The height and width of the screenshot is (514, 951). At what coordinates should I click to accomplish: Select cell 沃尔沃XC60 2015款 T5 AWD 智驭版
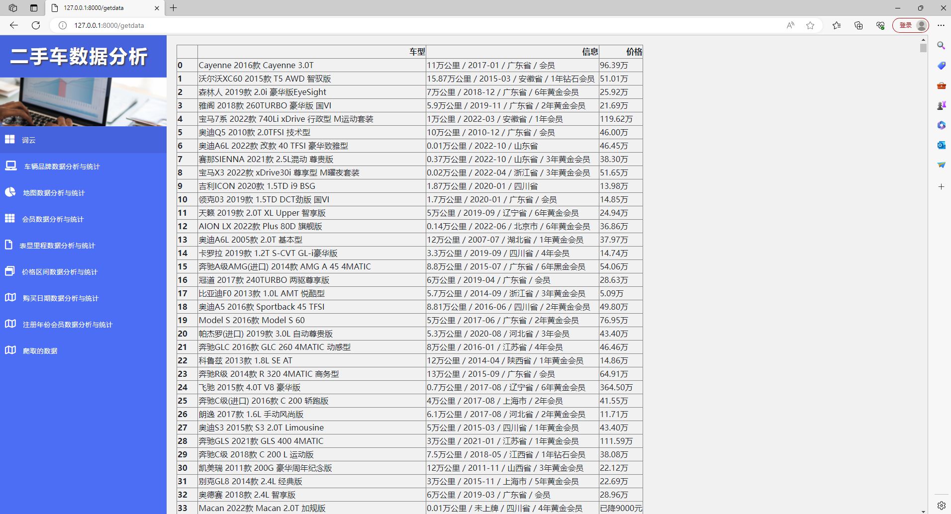[x=312, y=79]
